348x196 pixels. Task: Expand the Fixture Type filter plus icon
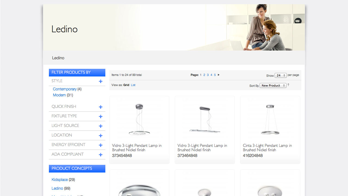tap(101, 117)
